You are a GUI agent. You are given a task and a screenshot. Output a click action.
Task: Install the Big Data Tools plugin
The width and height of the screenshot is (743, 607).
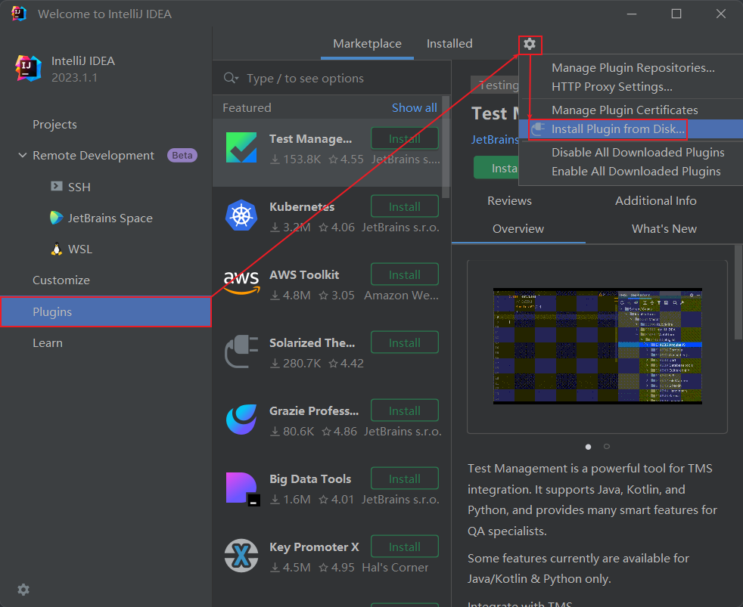click(405, 478)
